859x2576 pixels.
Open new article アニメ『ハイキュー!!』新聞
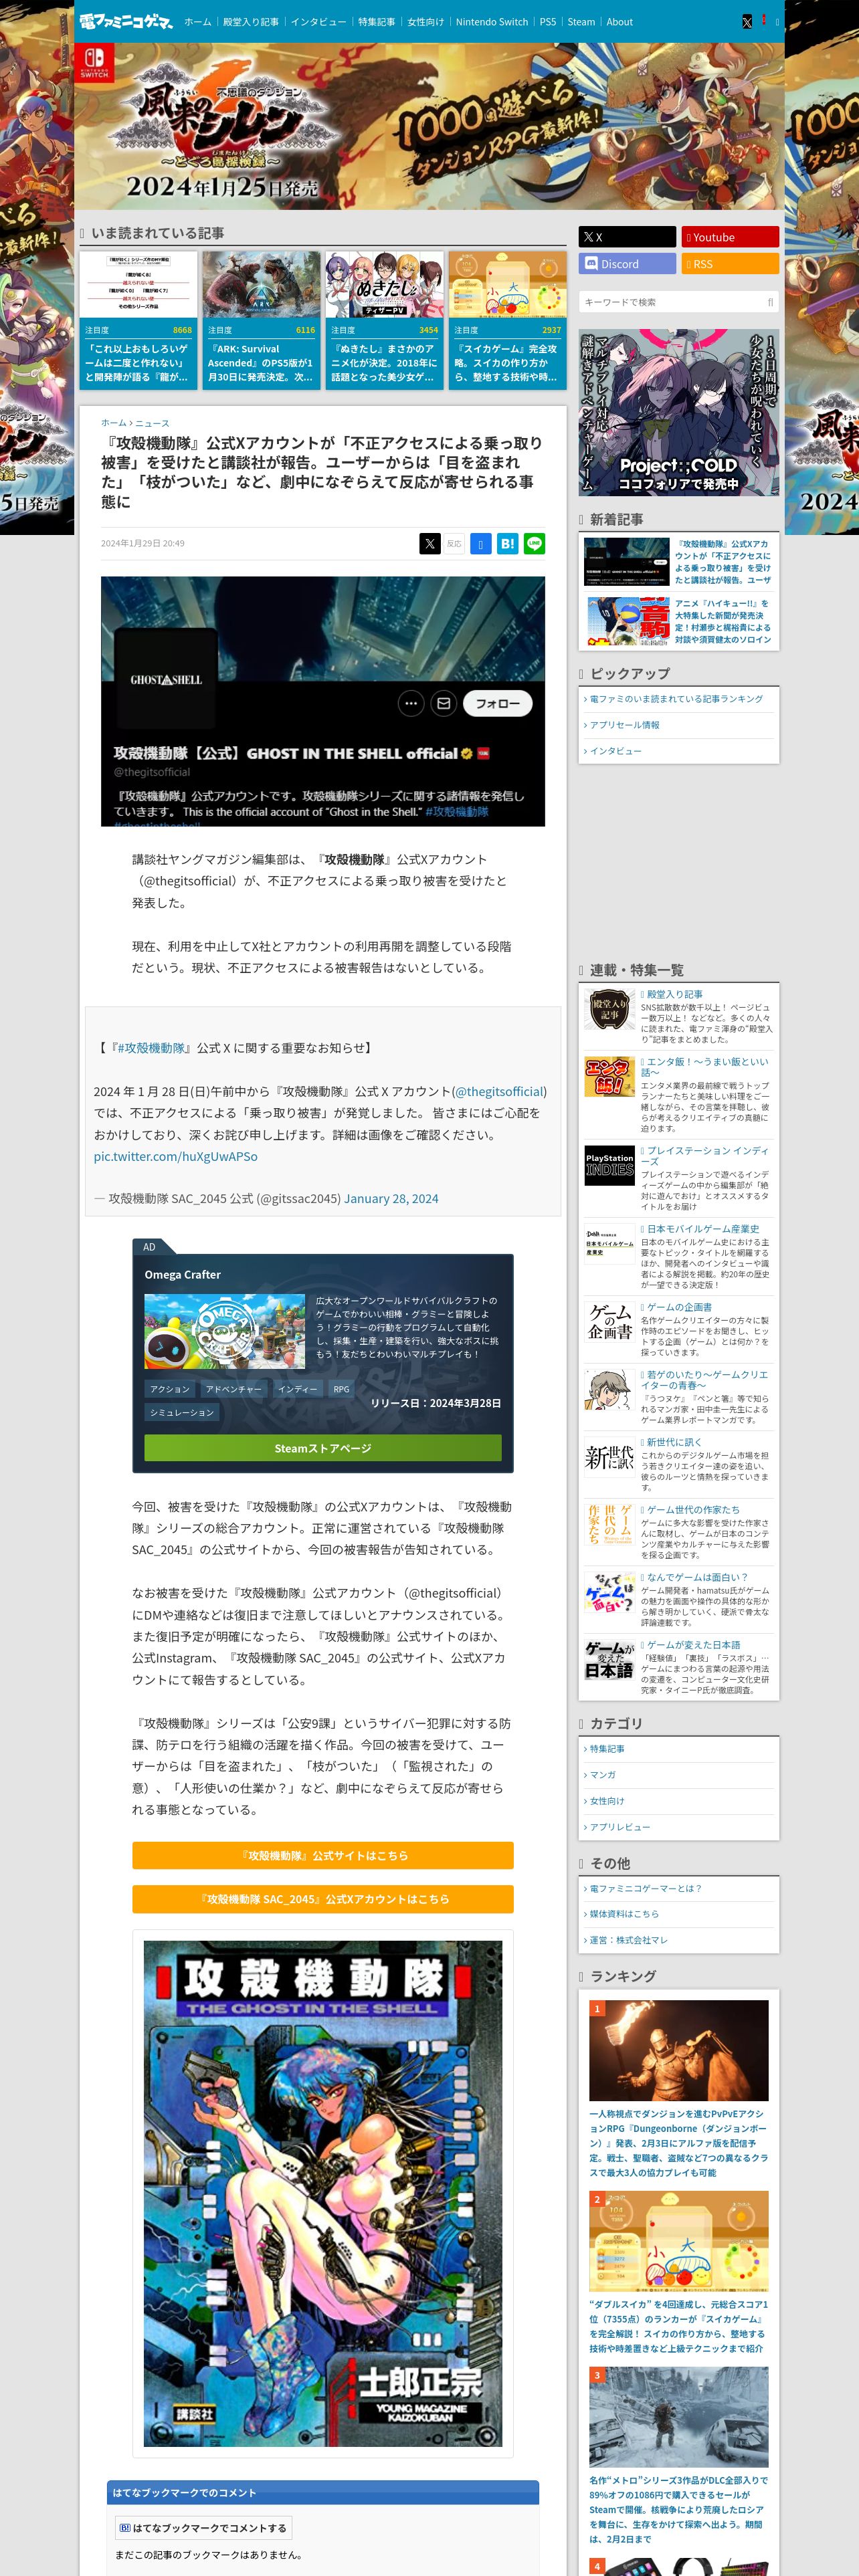679,621
